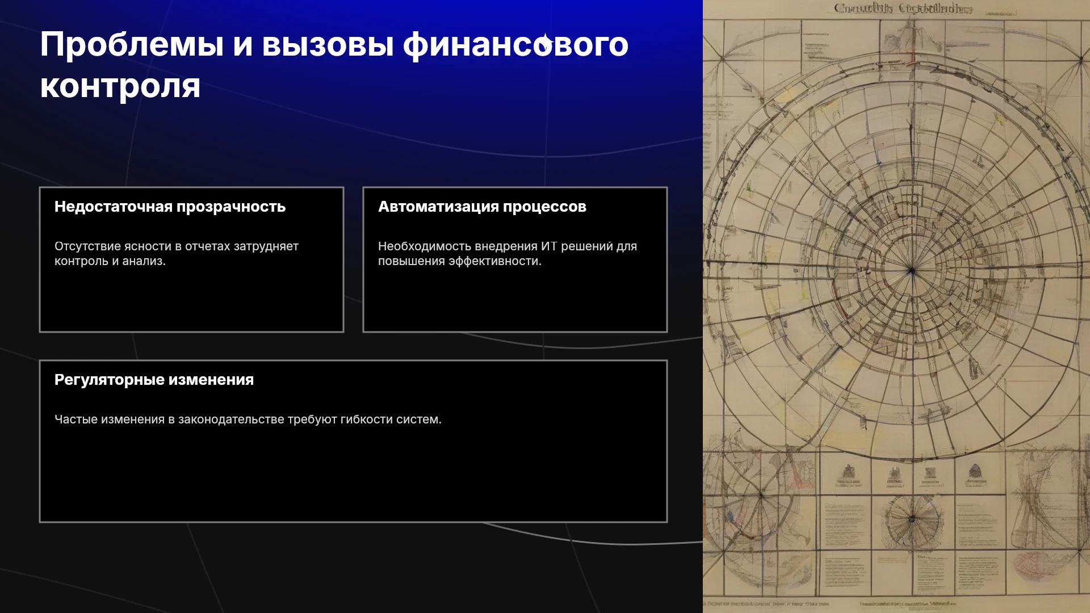The height and width of the screenshot is (613, 1090).
Task: Click the center point of the circular chart
Action: (x=912, y=271)
